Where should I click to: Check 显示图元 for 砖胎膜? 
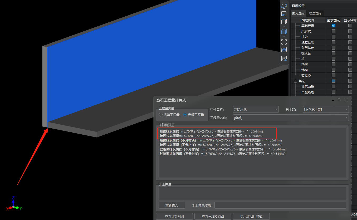(x=334, y=75)
